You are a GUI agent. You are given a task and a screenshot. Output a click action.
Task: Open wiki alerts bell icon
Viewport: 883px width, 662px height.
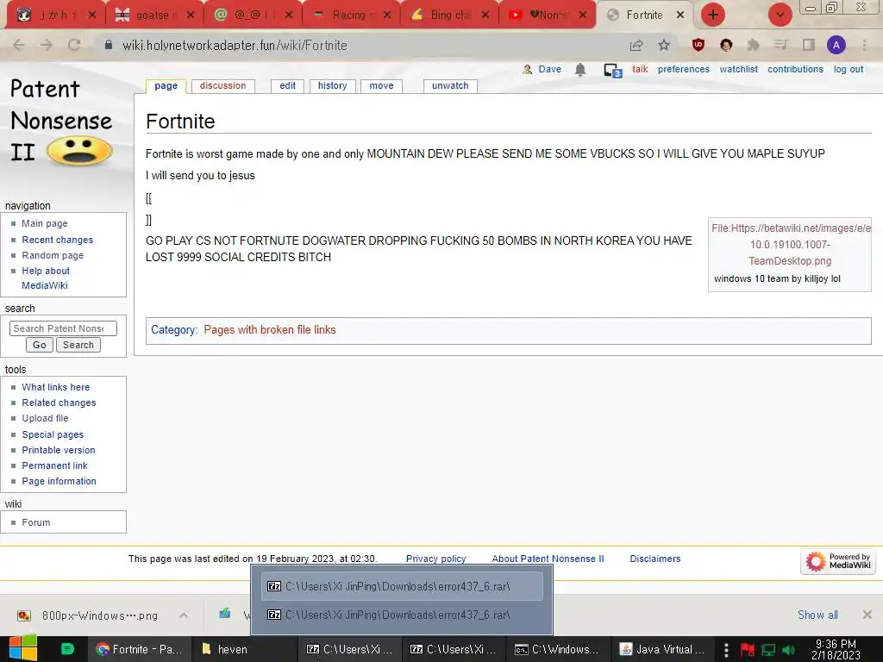(x=580, y=69)
